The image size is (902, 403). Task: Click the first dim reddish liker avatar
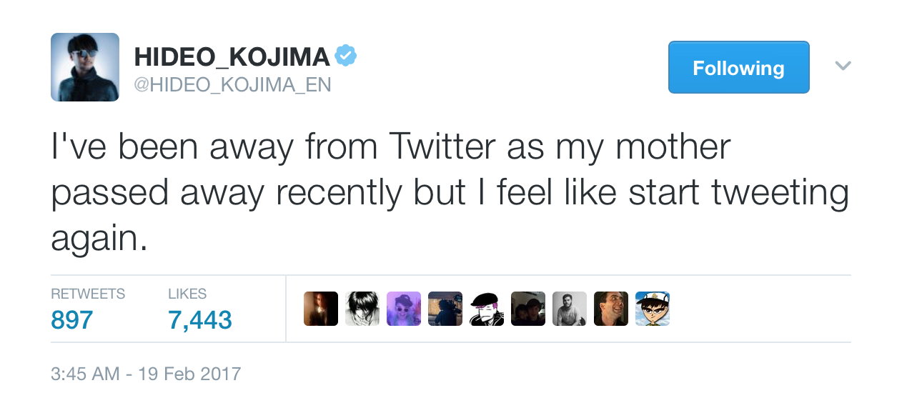[321, 309]
